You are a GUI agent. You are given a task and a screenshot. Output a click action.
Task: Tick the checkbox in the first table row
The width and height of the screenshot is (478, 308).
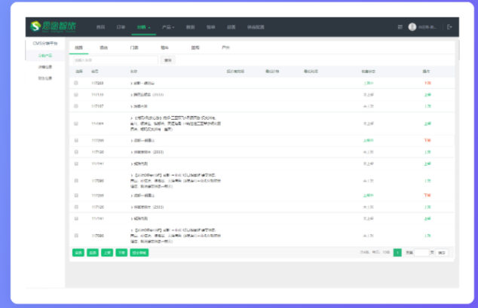pyautogui.click(x=76, y=83)
